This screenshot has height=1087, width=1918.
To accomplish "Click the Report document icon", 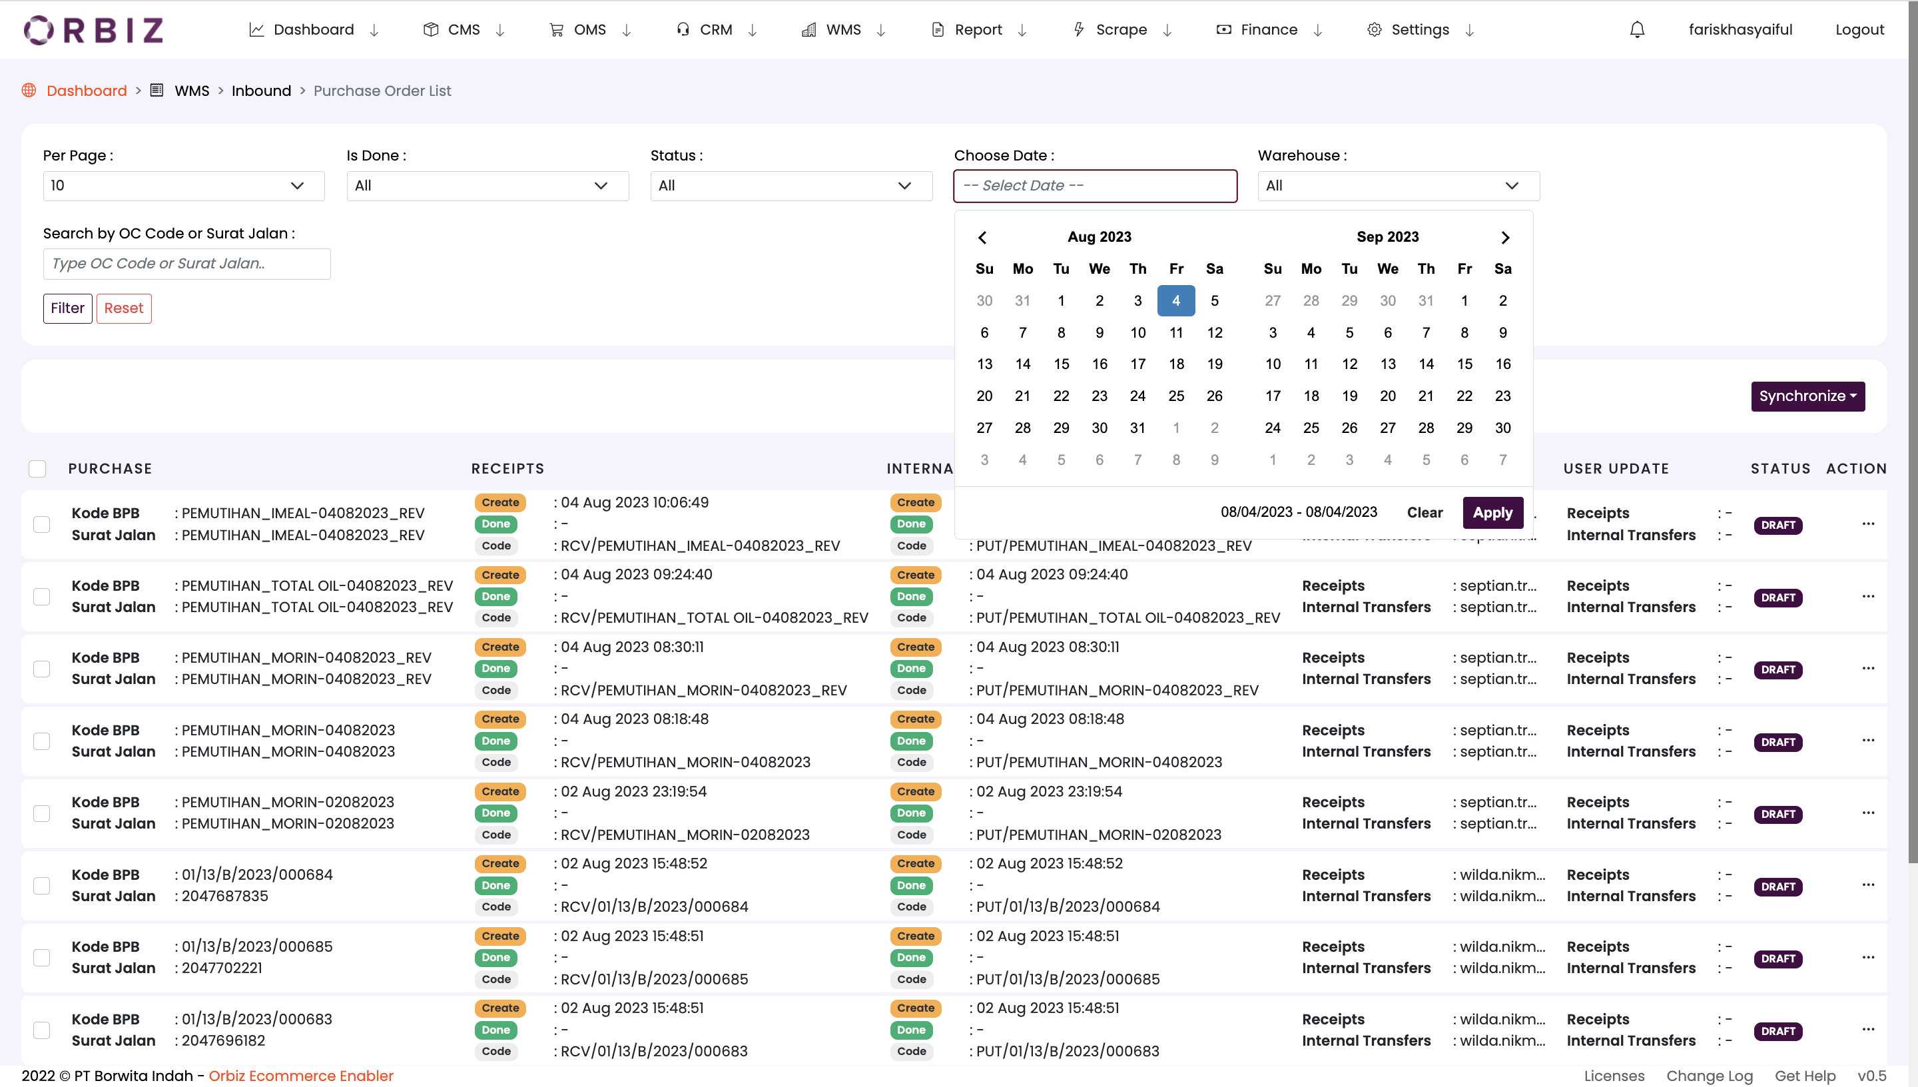I will pyautogui.click(x=938, y=30).
